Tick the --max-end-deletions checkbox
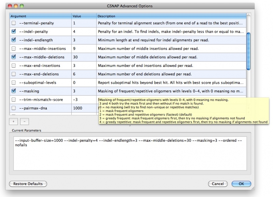This screenshot has width=273, height=197. tap(14, 74)
